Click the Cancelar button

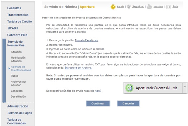128,104
